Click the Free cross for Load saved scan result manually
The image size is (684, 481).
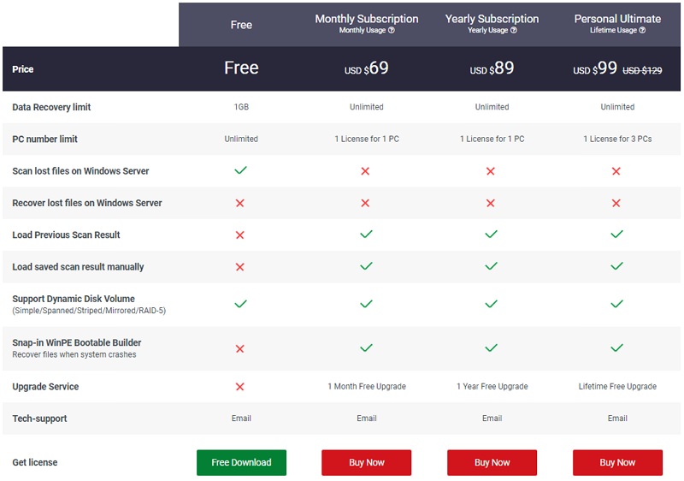point(240,267)
